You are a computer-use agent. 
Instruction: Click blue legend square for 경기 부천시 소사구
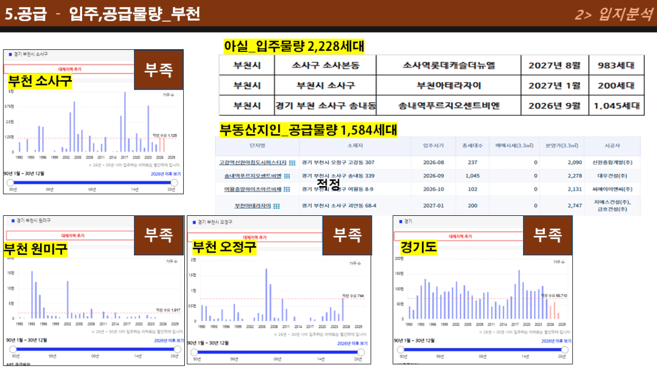coord(10,55)
